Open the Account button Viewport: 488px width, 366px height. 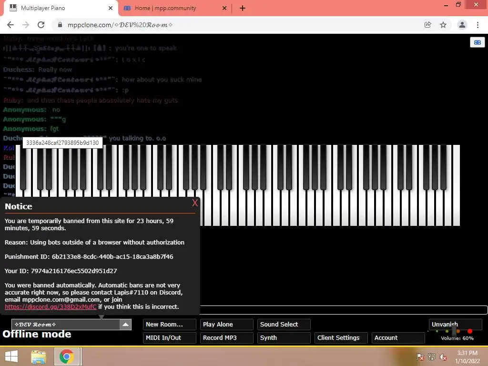pos(398,338)
